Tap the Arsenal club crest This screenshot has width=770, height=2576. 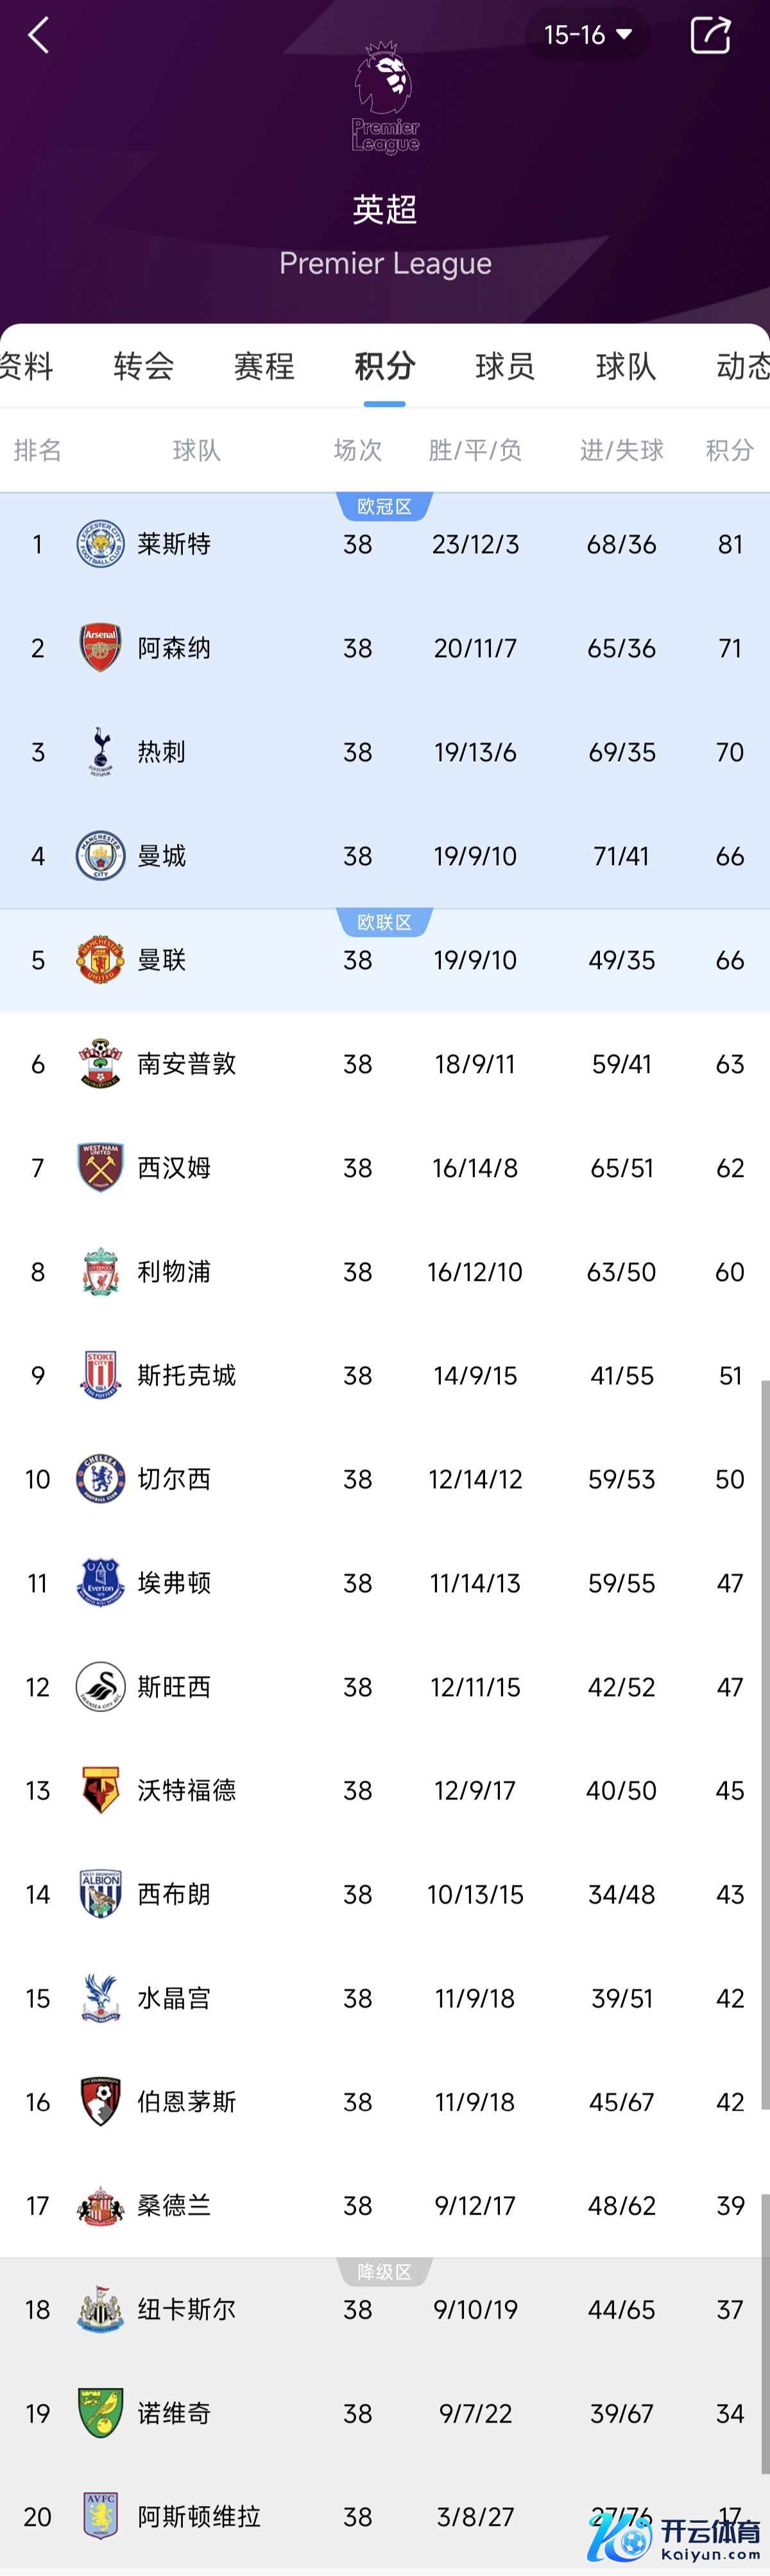[x=100, y=648]
